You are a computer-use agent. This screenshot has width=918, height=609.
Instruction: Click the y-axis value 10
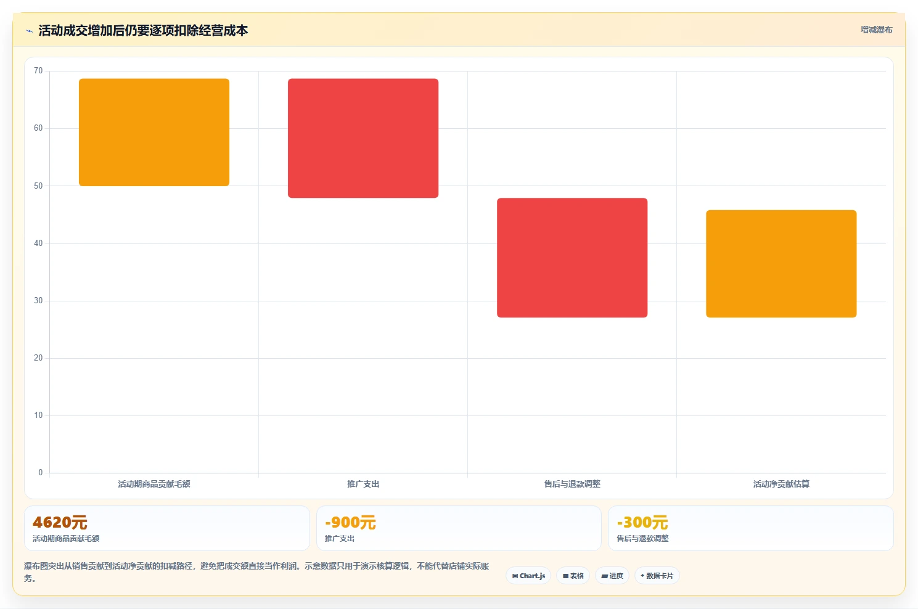(x=38, y=415)
